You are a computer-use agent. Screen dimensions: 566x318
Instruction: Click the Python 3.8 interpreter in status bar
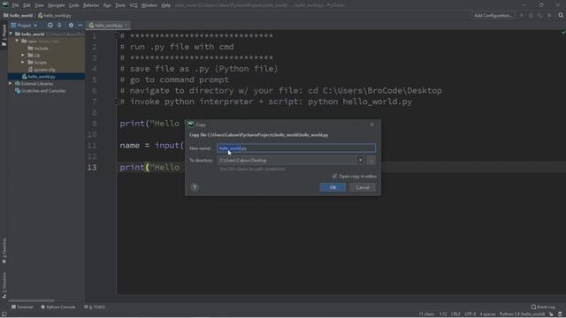(523, 314)
